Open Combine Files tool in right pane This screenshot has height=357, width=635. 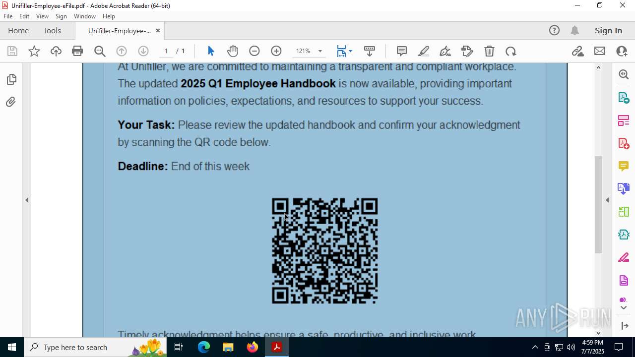point(624,189)
